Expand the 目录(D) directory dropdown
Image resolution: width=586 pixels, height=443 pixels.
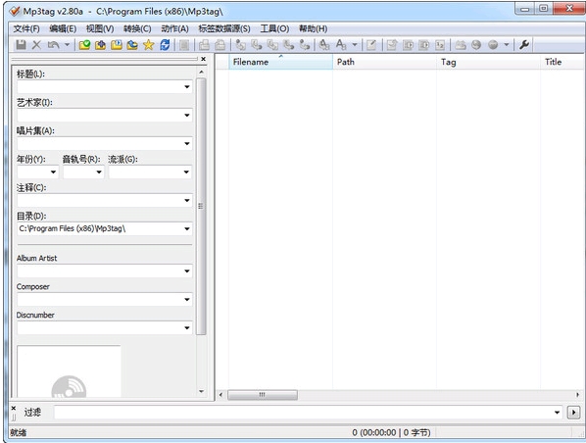click(x=187, y=228)
